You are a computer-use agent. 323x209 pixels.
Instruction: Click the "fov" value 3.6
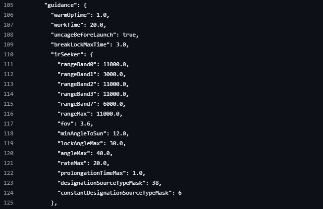87,124
